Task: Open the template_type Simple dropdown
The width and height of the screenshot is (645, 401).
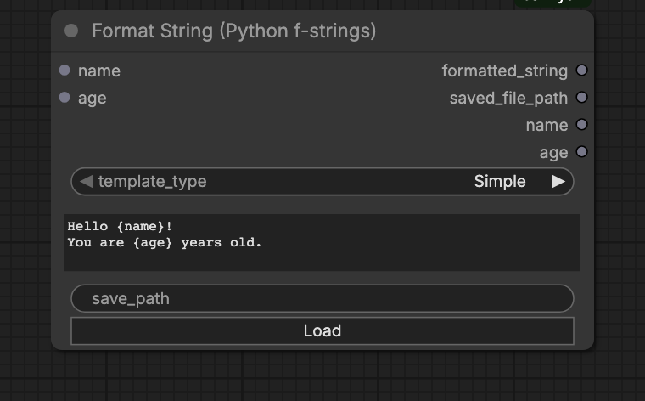Action: pyautogui.click(x=322, y=182)
